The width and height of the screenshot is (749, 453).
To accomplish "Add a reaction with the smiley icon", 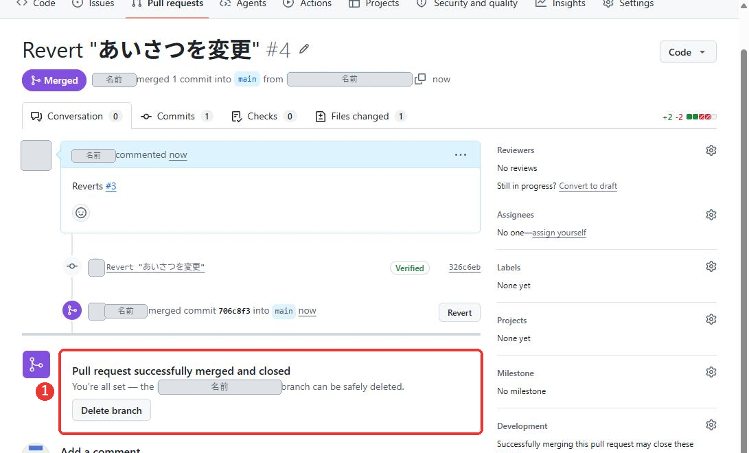I will [x=81, y=212].
